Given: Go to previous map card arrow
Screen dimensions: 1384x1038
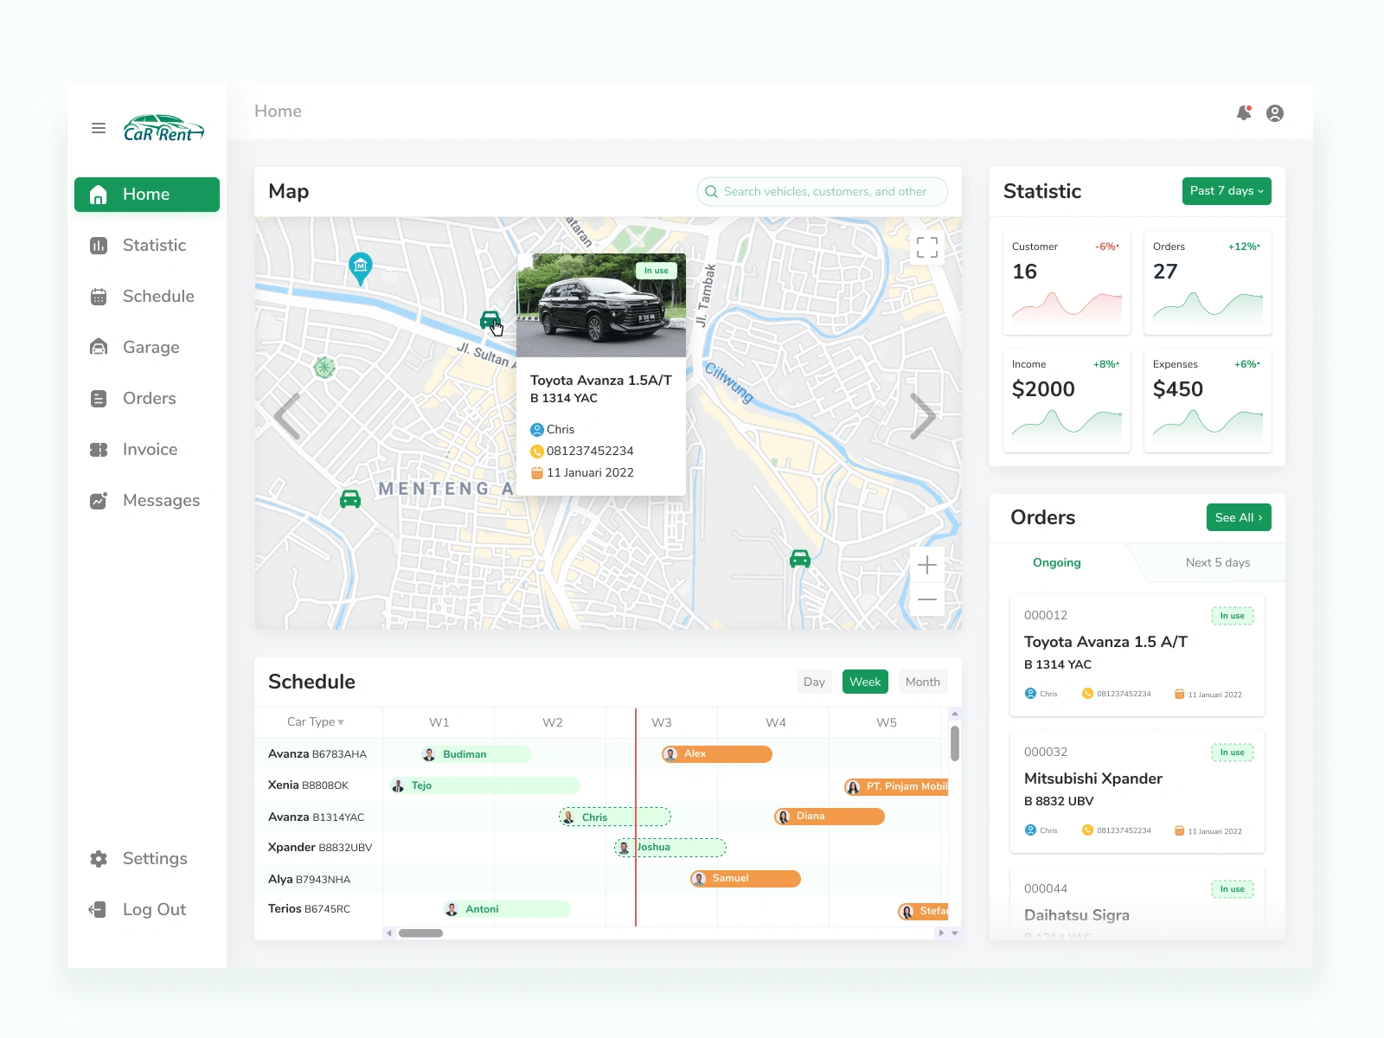Looking at the screenshot, I should 287,417.
